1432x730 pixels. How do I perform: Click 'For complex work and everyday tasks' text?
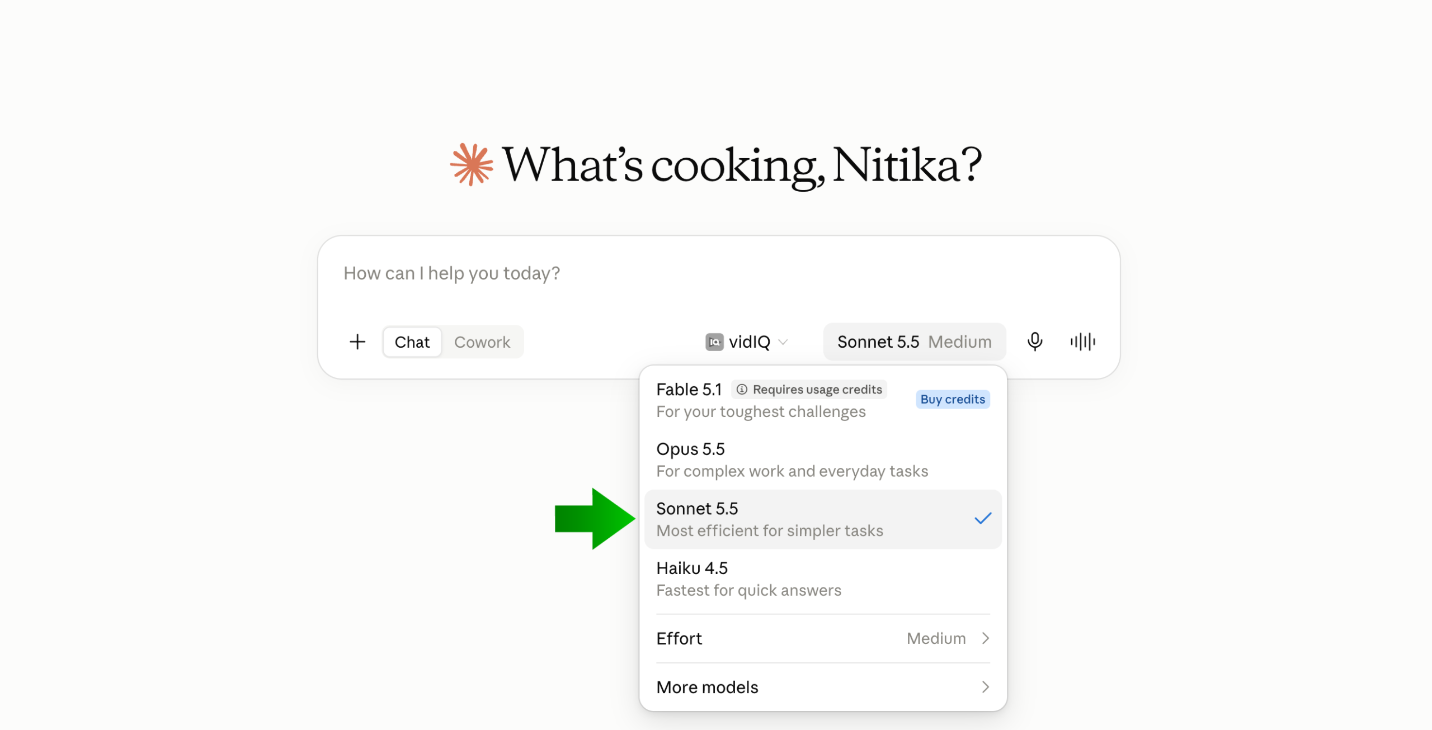[792, 471]
